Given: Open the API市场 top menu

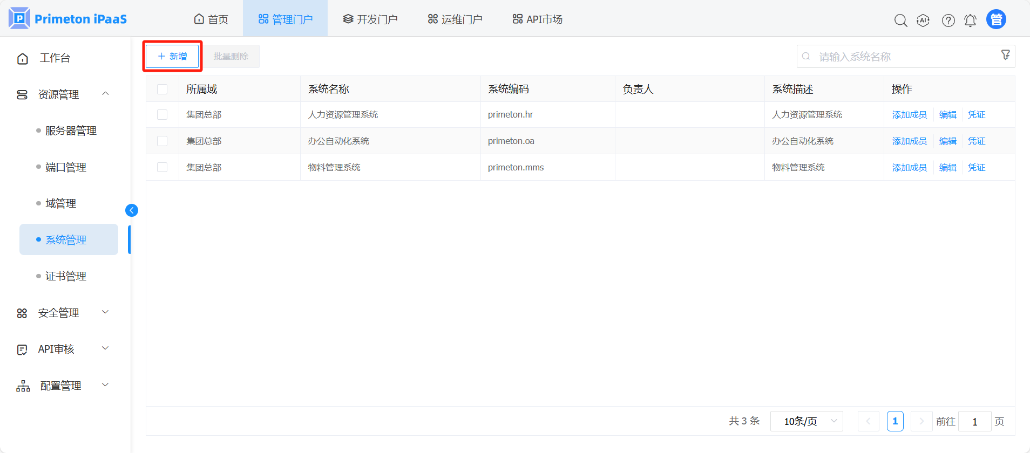Looking at the screenshot, I should [x=537, y=19].
